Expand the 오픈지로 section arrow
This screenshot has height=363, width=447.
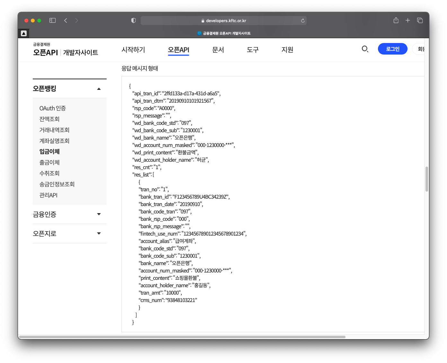pyautogui.click(x=99, y=233)
